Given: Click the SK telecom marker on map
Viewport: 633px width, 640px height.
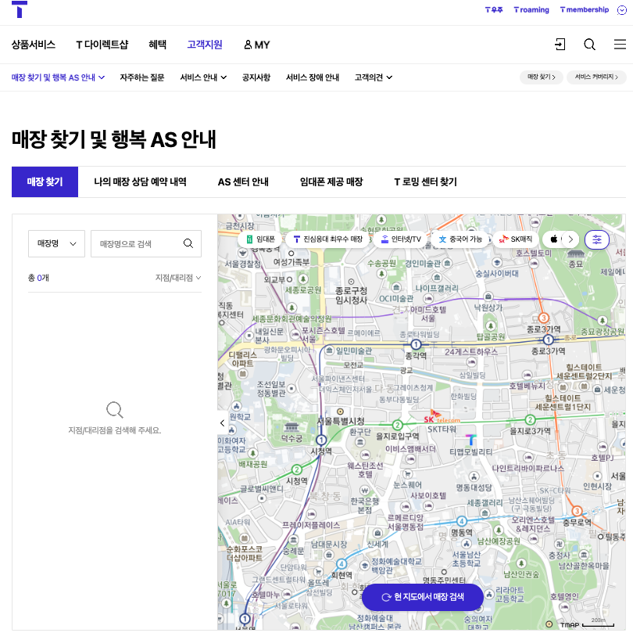Looking at the screenshot, I should pos(441,417).
